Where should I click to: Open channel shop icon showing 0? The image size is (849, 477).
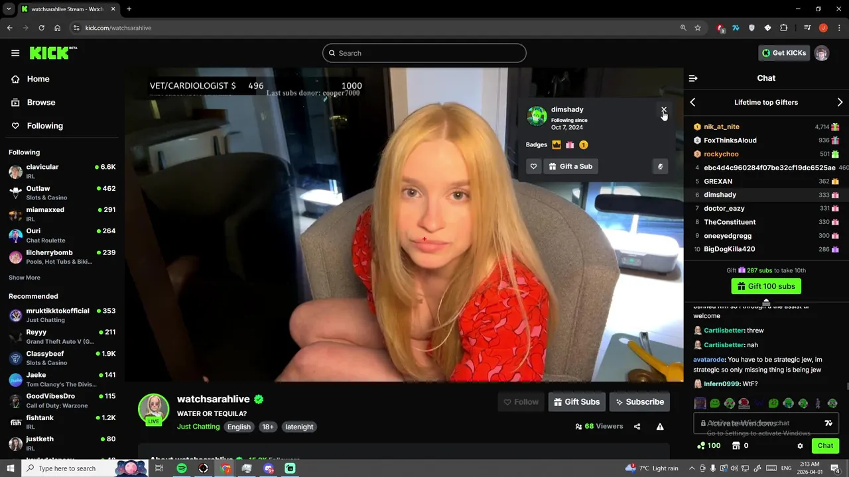(x=740, y=446)
